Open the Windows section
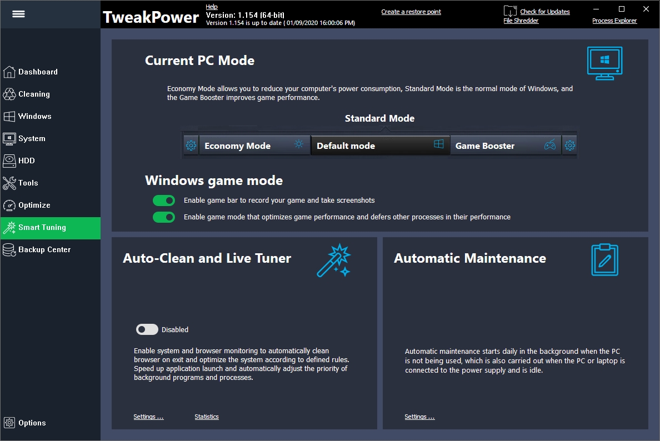The width and height of the screenshot is (660, 441). click(50, 117)
